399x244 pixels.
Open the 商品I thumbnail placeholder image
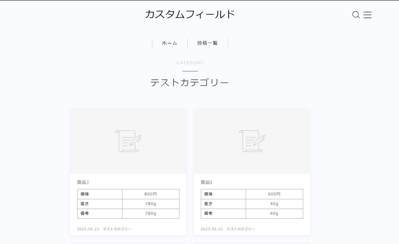point(252,141)
